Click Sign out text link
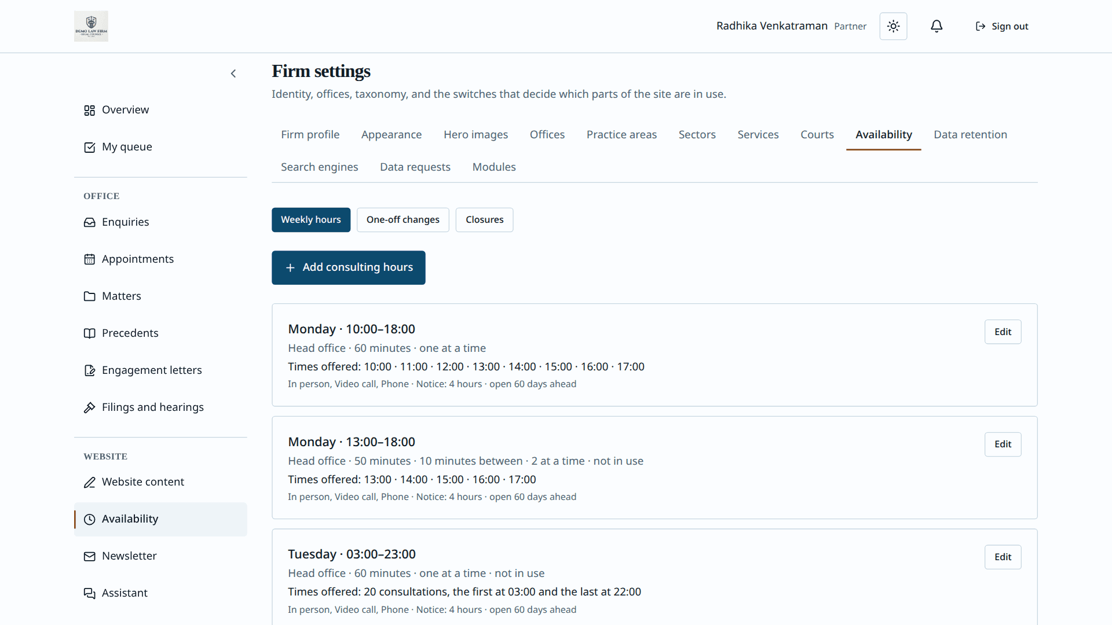Screen dimensions: 1112x625 (1009, 26)
